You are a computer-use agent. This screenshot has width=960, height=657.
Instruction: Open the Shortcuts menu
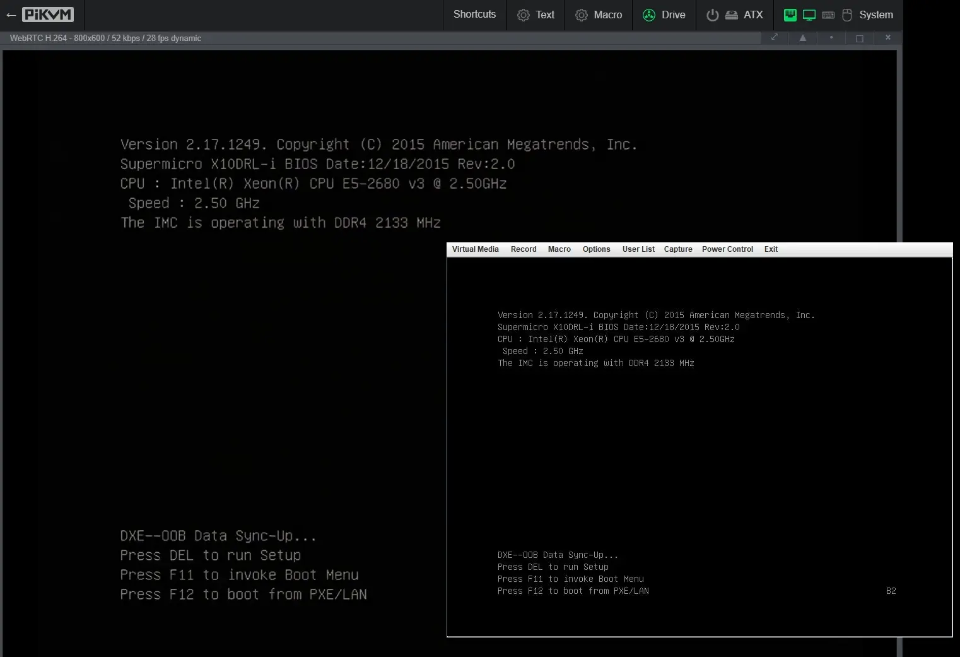point(474,15)
